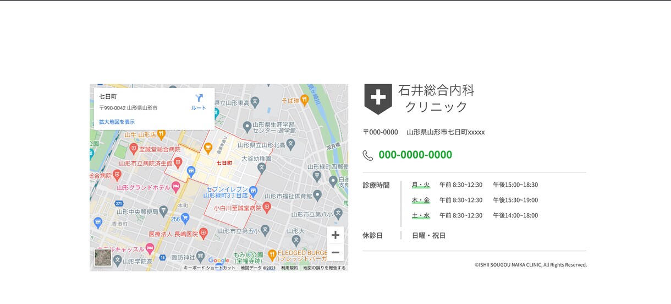The image size is (671, 304).
Task: Select the 山形県生涯学習センター location pin
Action: (248, 126)
